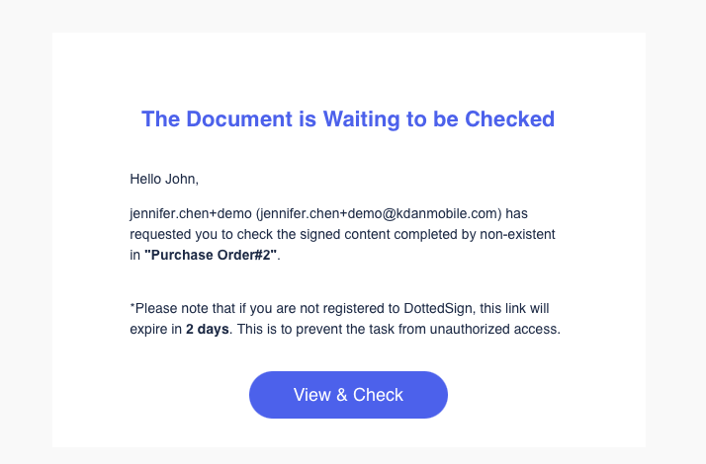Click the "Purchase Order#2" document name
Viewport: 706px width, 464px height.
pyautogui.click(x=211, y=255)
